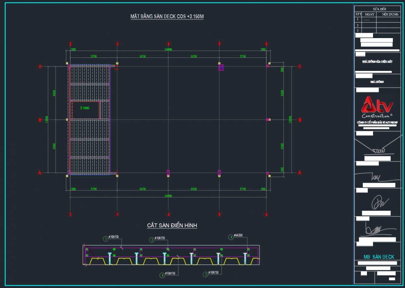Pick callout bubble 3 below the section
Screen dimensions: 405x288
coord(205,274)
